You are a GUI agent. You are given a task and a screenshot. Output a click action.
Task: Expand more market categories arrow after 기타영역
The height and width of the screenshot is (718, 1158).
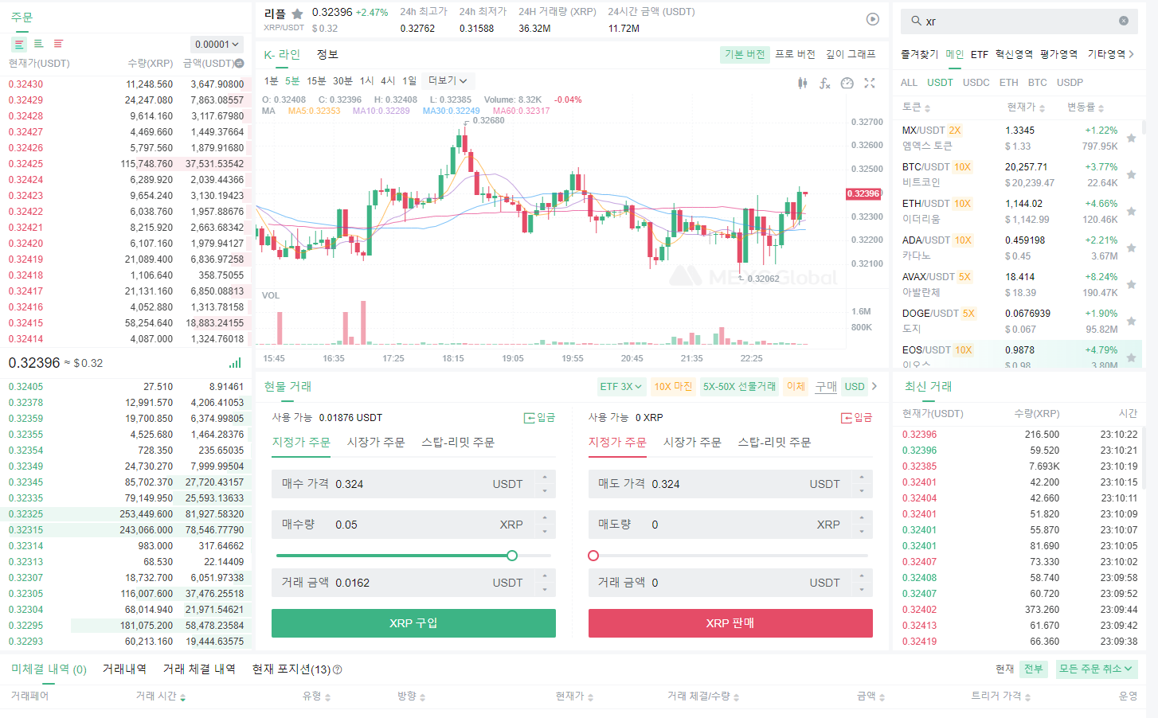click(1132, 54)
